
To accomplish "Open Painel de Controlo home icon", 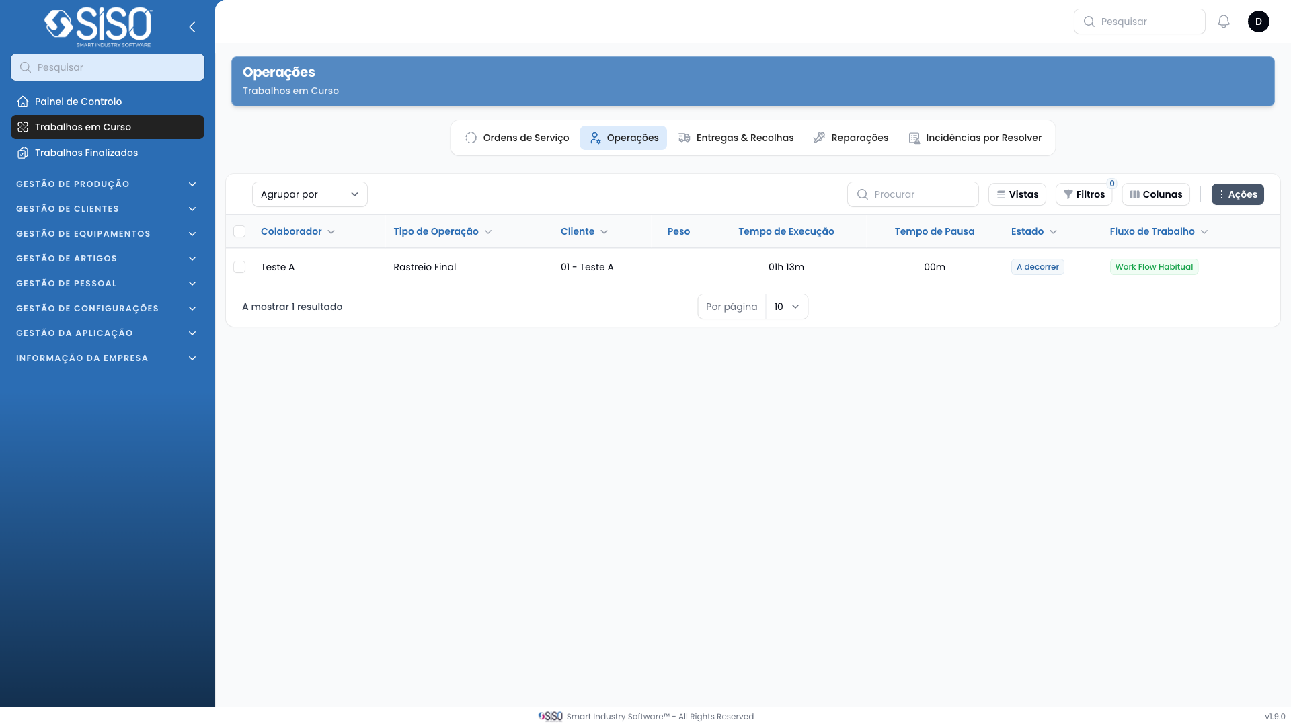I will 23,102.
